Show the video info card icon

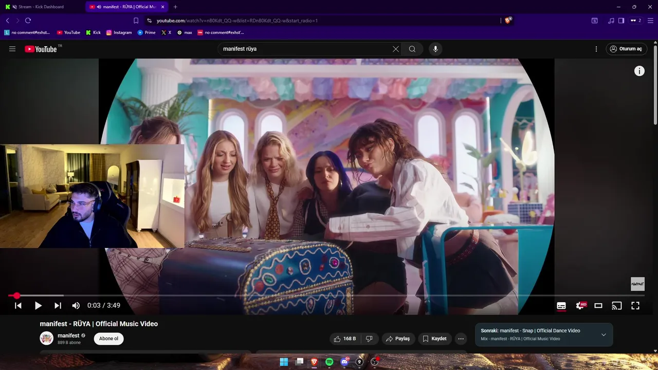click(639, 71)
